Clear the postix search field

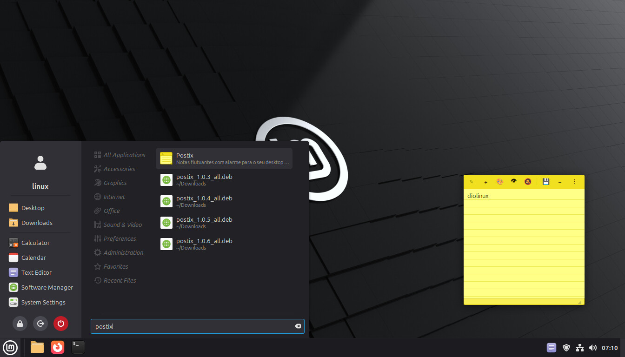click(x=298, y=326)
